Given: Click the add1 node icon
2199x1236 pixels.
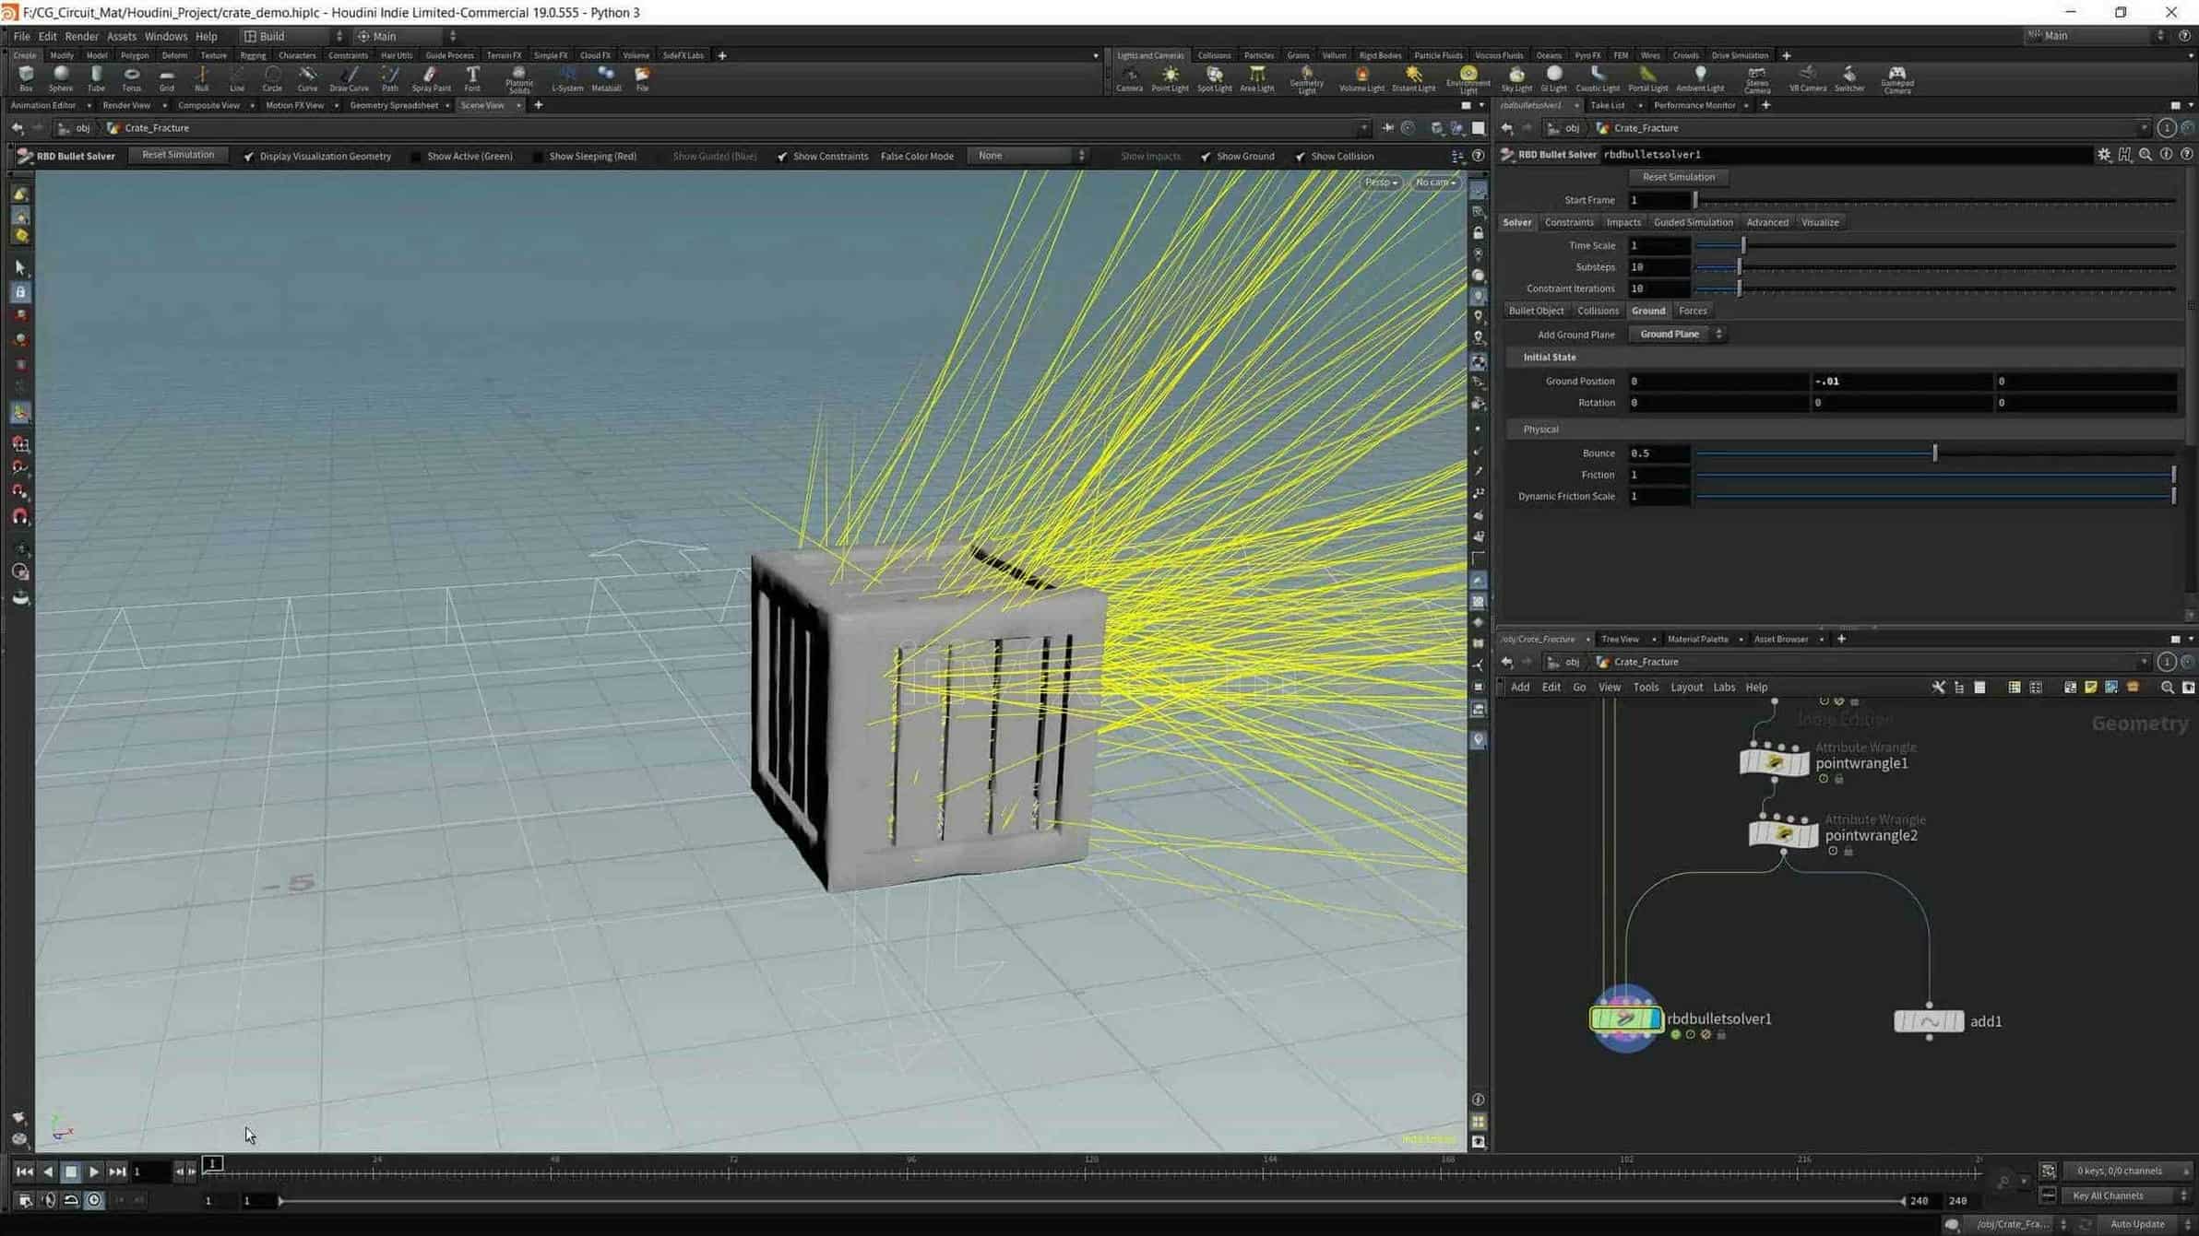Looking at the screenshot, I should tap(1929, 1021).
